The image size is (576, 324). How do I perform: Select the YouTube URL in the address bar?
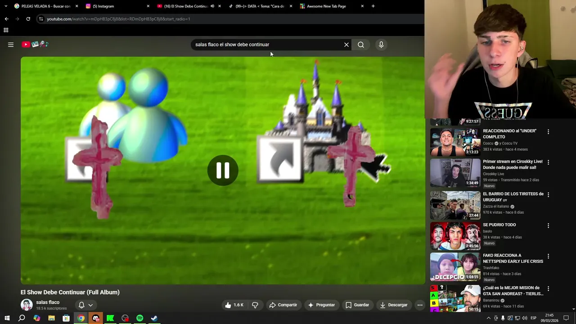[118, 19]
